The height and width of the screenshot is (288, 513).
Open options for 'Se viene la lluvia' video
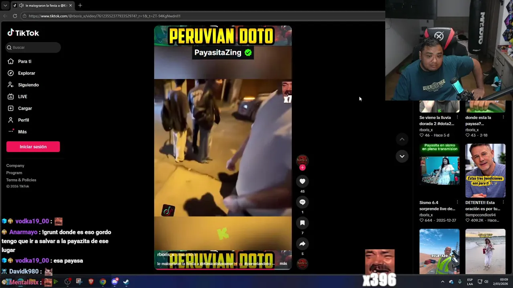click(457, 118)
